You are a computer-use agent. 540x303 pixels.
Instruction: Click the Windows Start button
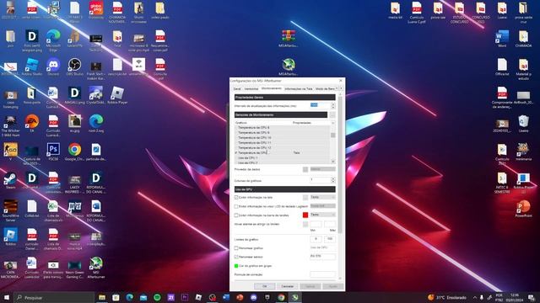pos(7,297)
